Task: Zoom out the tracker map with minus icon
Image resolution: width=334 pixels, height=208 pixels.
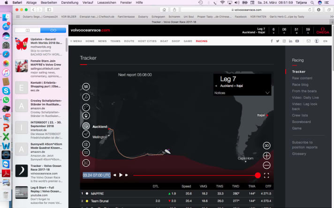Action: coord(266,165)
